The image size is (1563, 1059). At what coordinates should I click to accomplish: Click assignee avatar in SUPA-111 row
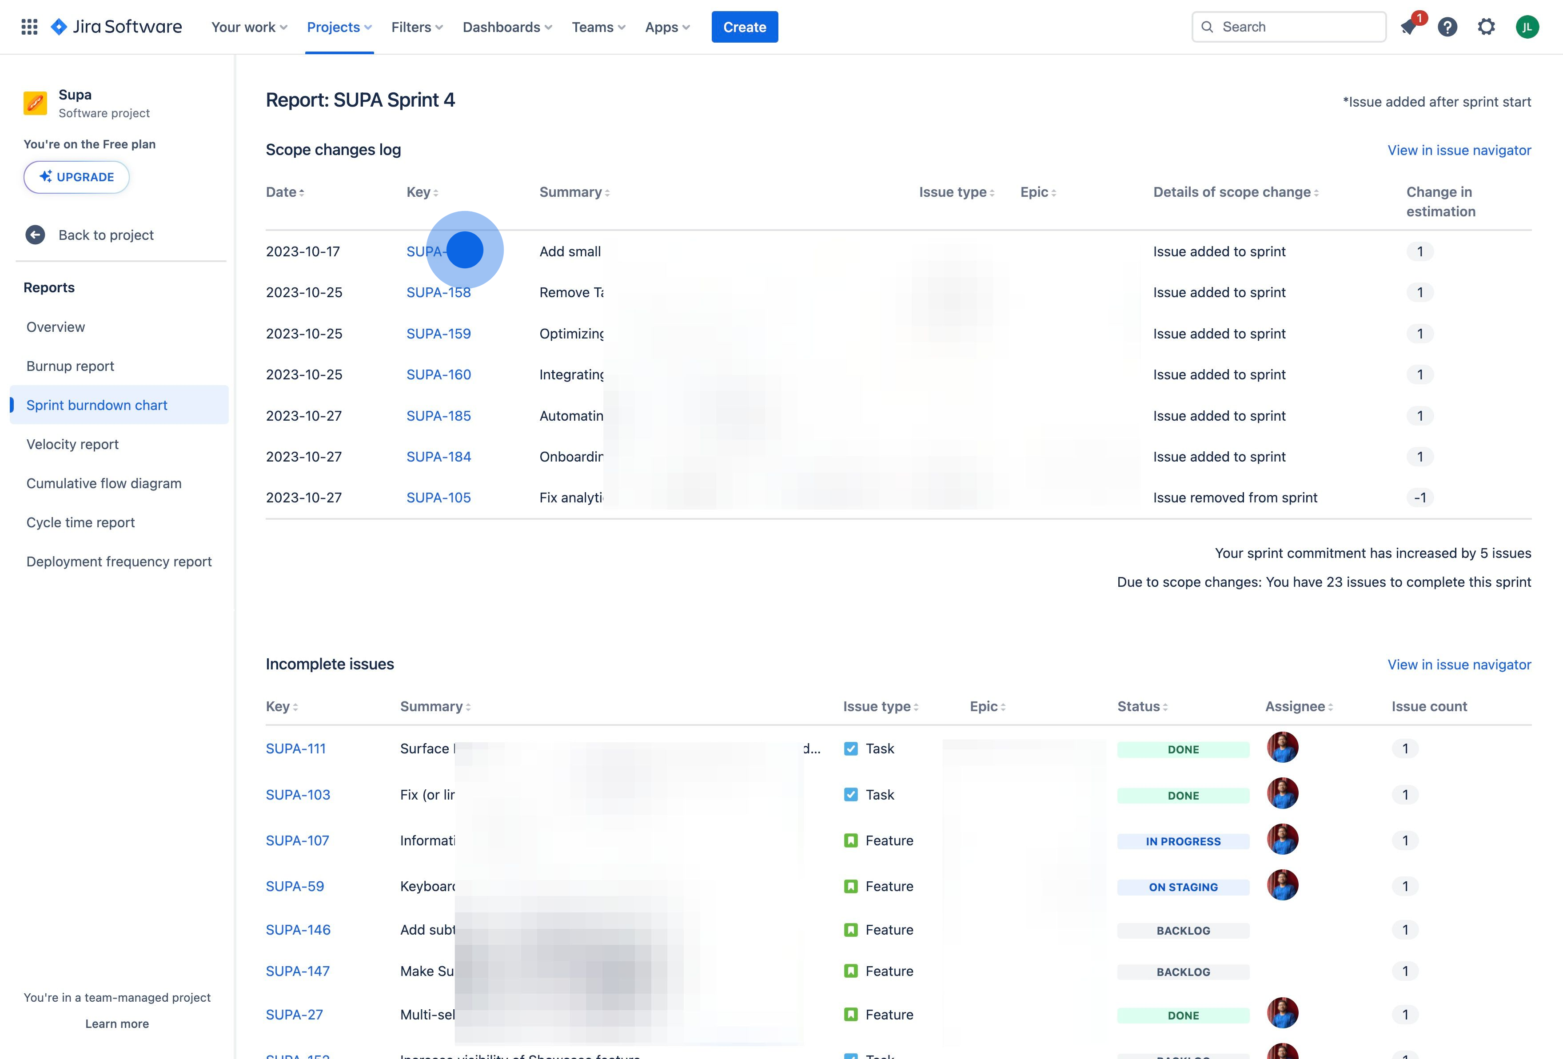point(1283,747)
